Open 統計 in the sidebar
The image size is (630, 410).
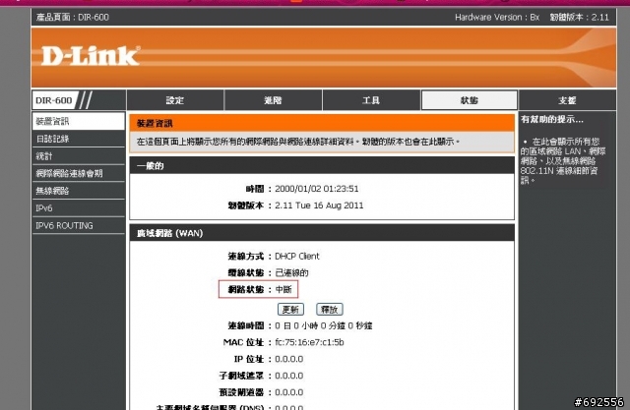pyautogui.click(x=79, y=156)
